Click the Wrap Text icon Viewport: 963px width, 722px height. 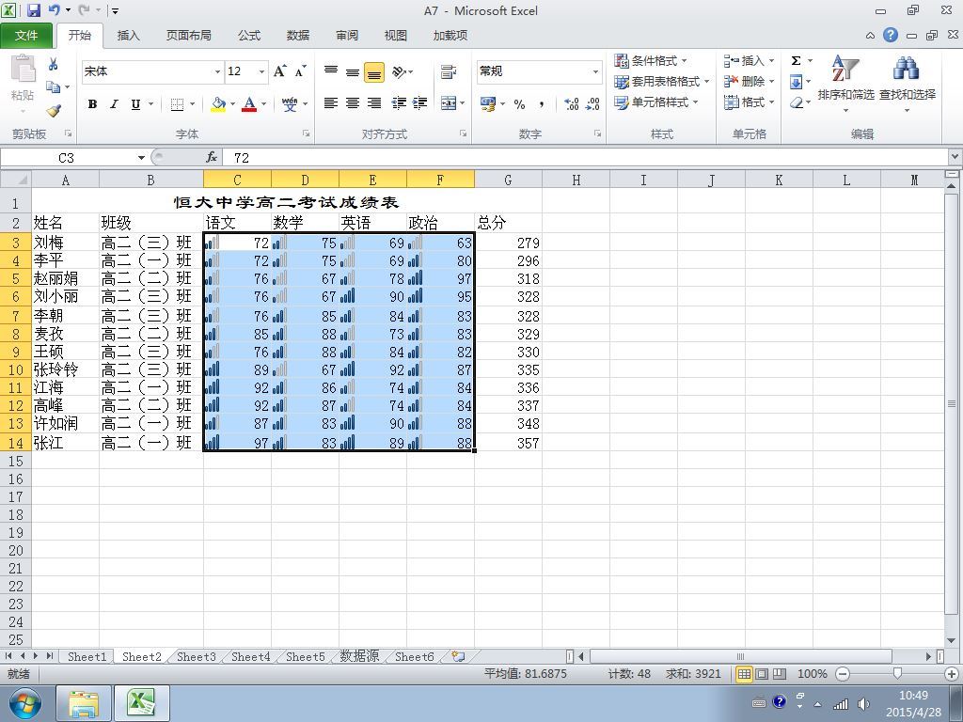point(449,71)
